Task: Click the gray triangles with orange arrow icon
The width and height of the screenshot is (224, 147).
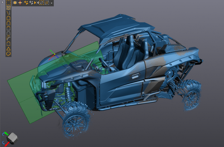Action: (32, 3)
